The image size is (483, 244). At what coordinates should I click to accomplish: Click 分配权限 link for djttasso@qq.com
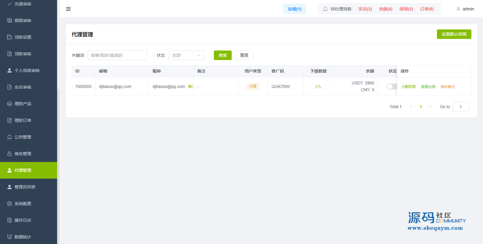409,87
